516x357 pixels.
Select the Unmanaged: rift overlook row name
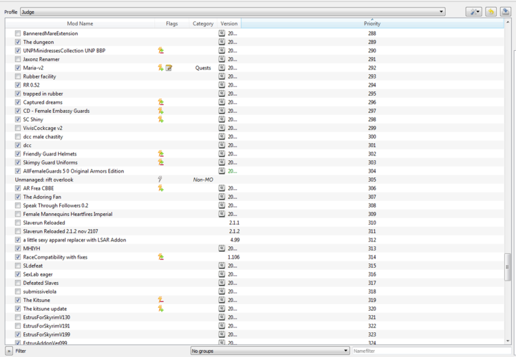pos(44,180)
